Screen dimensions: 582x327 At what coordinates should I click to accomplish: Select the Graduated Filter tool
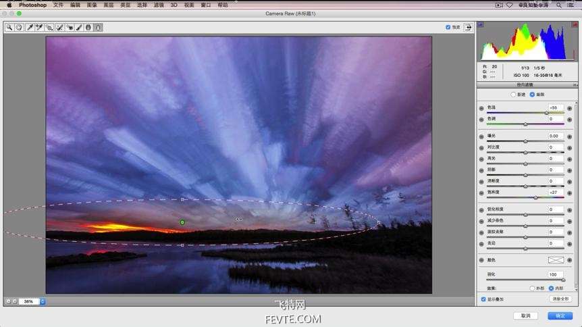click(88, 28)
